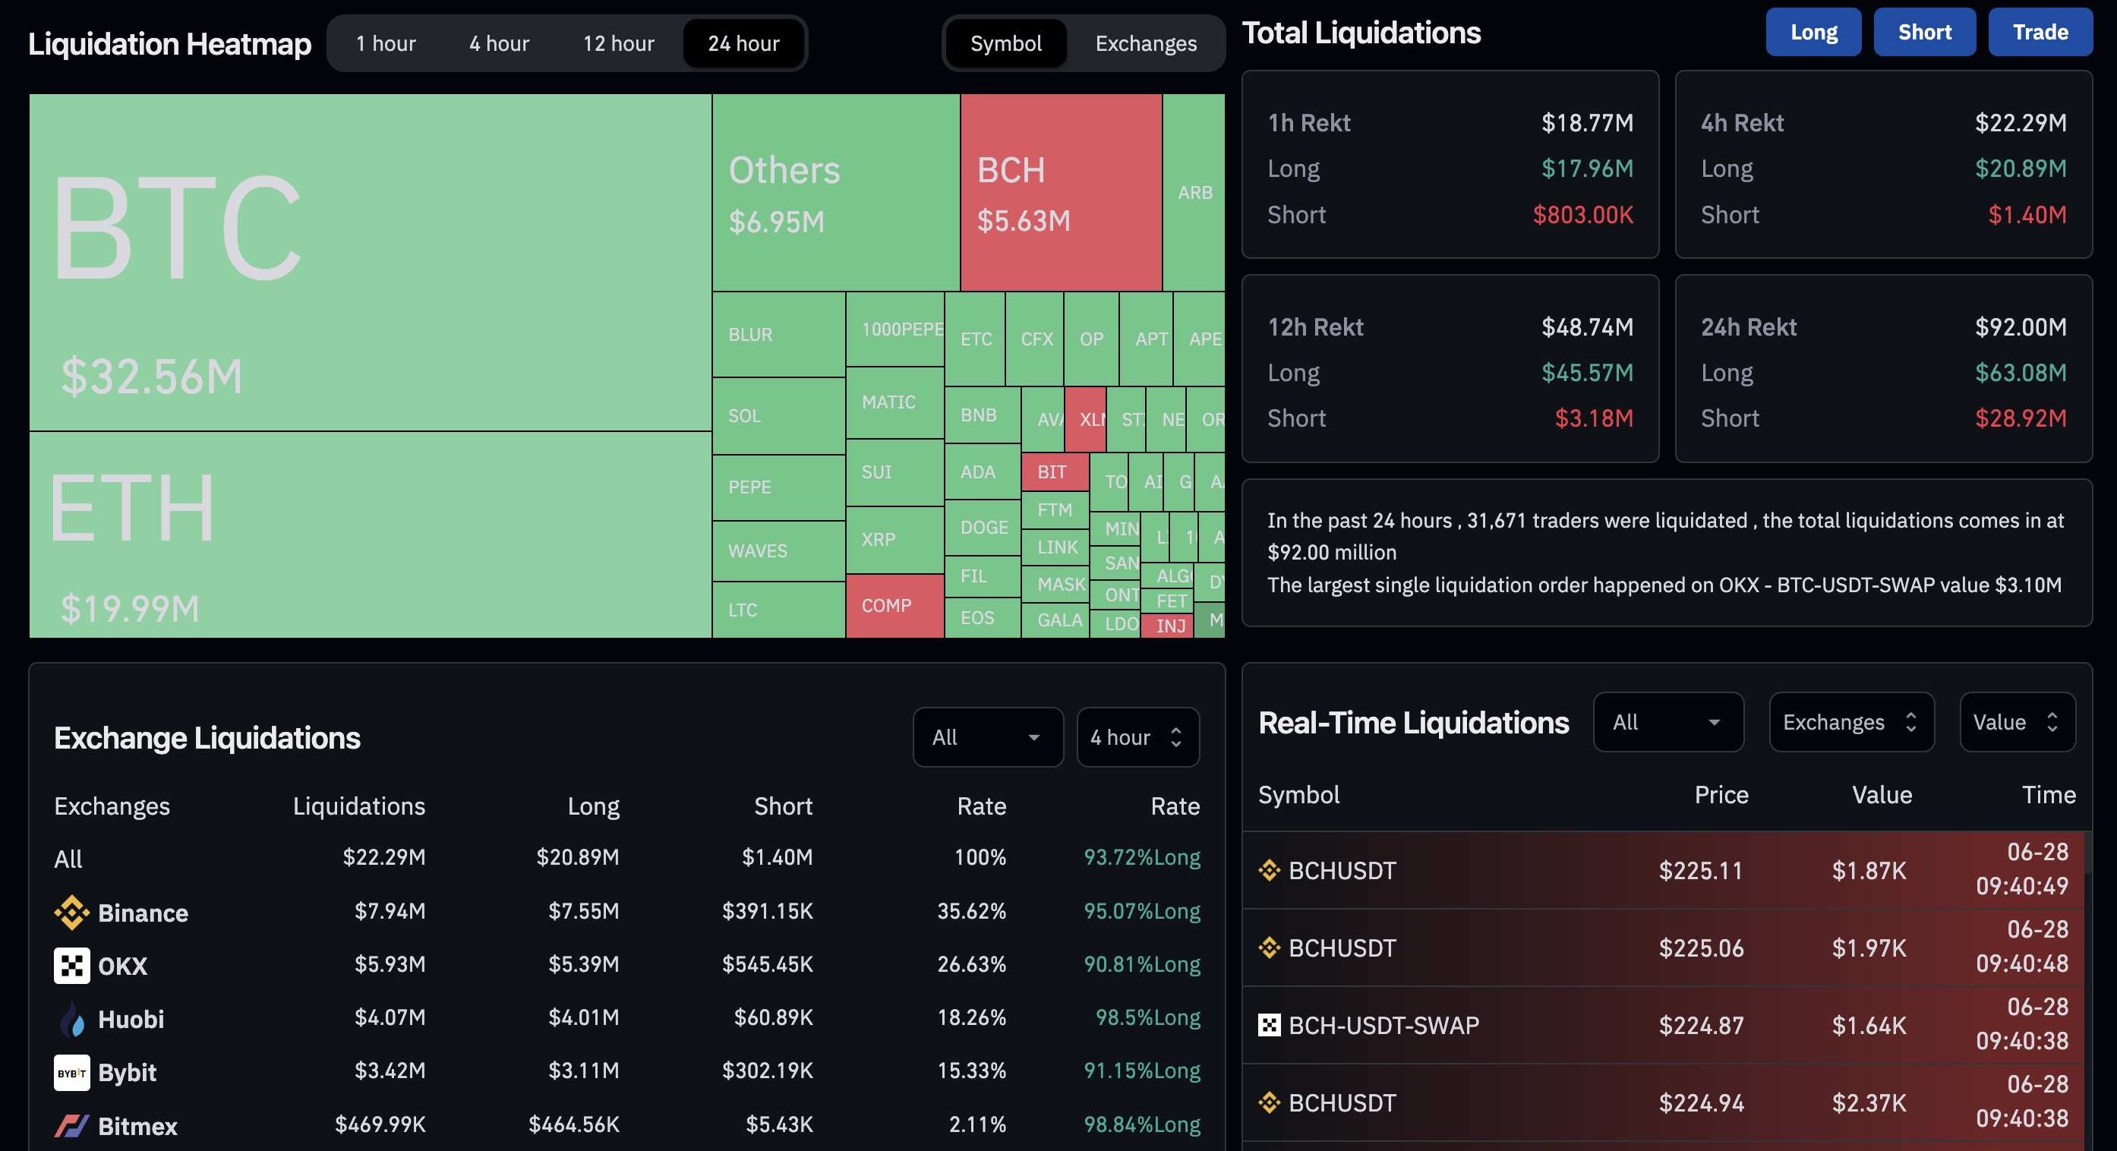Screen dimensions: 2117x1151
Task: Click the Bybit logo icon
Action: pyautogui.click(x=71, y=1072)
